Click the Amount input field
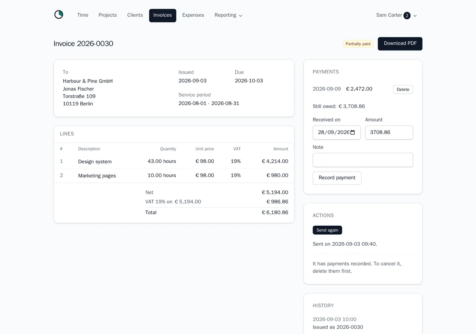The height and width of the screenshot is (334, 476). point(389,132)
